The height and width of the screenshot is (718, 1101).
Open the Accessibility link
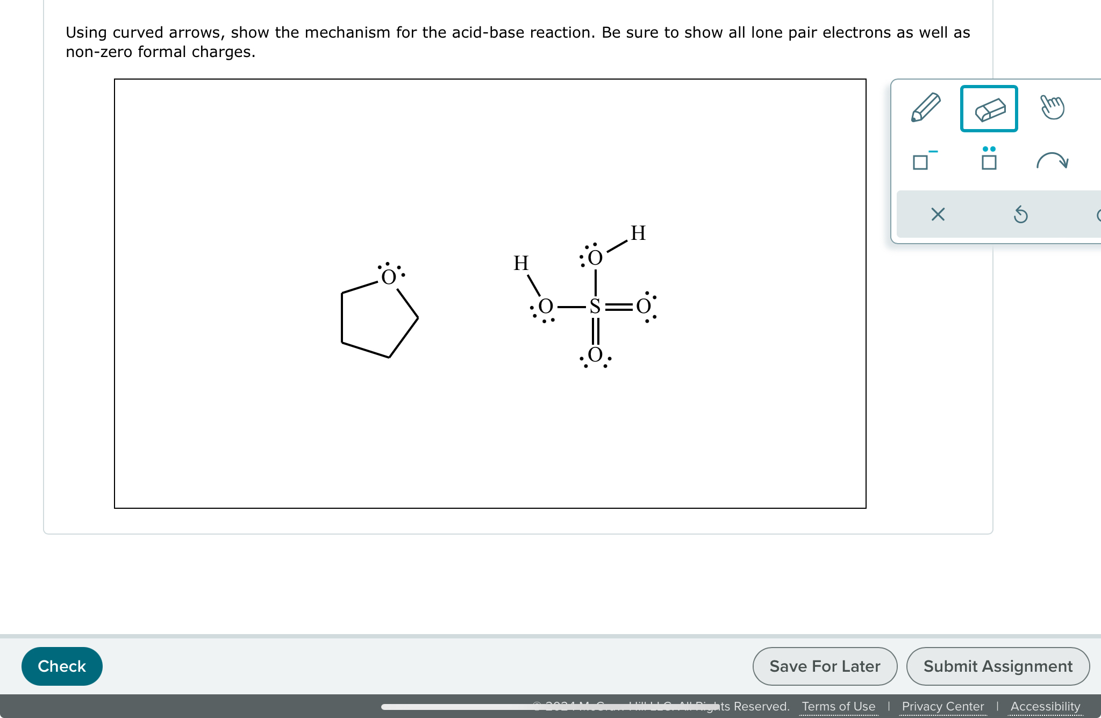[x=1045, y=706]
